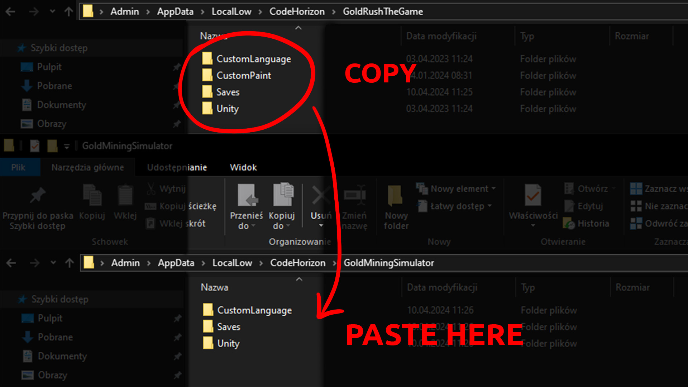
Task: Expand the 'Łatwy dostęp' dropdown
Action: 458,206
